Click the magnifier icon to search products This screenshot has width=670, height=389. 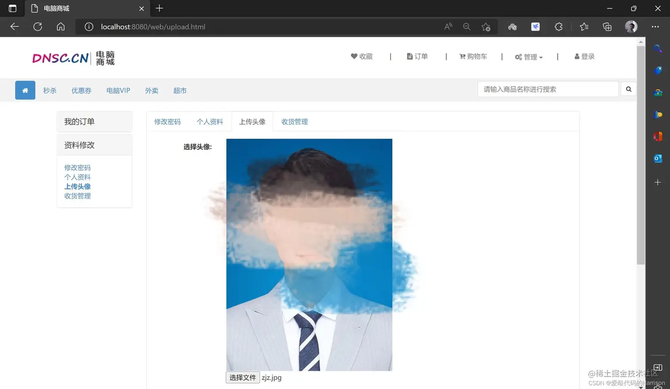click(x=628, y=89)
